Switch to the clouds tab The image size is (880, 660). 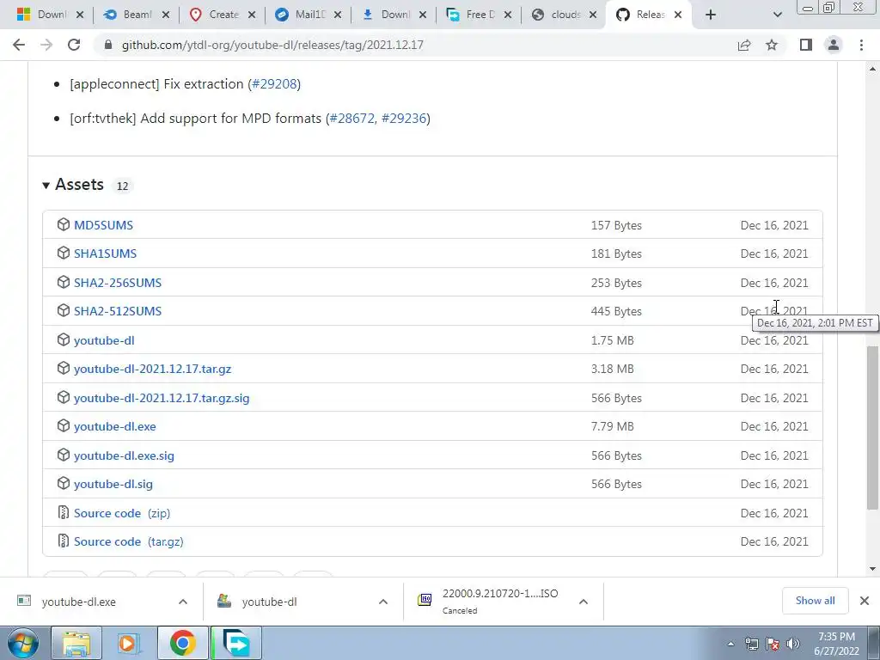(x=564, y=15)
